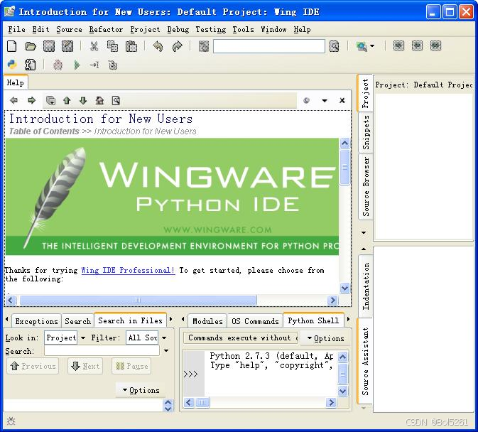Start debugging with the green play icon
Image resolution: width=478 pixels, height=432 pixels.
77,65
